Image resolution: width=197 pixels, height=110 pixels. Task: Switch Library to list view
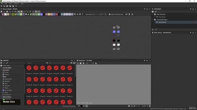coord(71,63)
